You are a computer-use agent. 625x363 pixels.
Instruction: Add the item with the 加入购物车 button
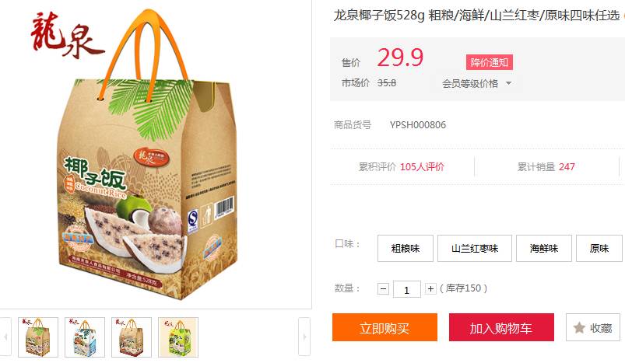[501, 327]
